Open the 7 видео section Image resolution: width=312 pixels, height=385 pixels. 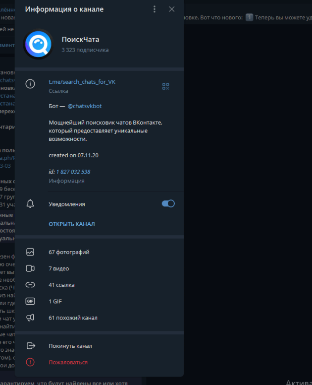click(99, 268)
